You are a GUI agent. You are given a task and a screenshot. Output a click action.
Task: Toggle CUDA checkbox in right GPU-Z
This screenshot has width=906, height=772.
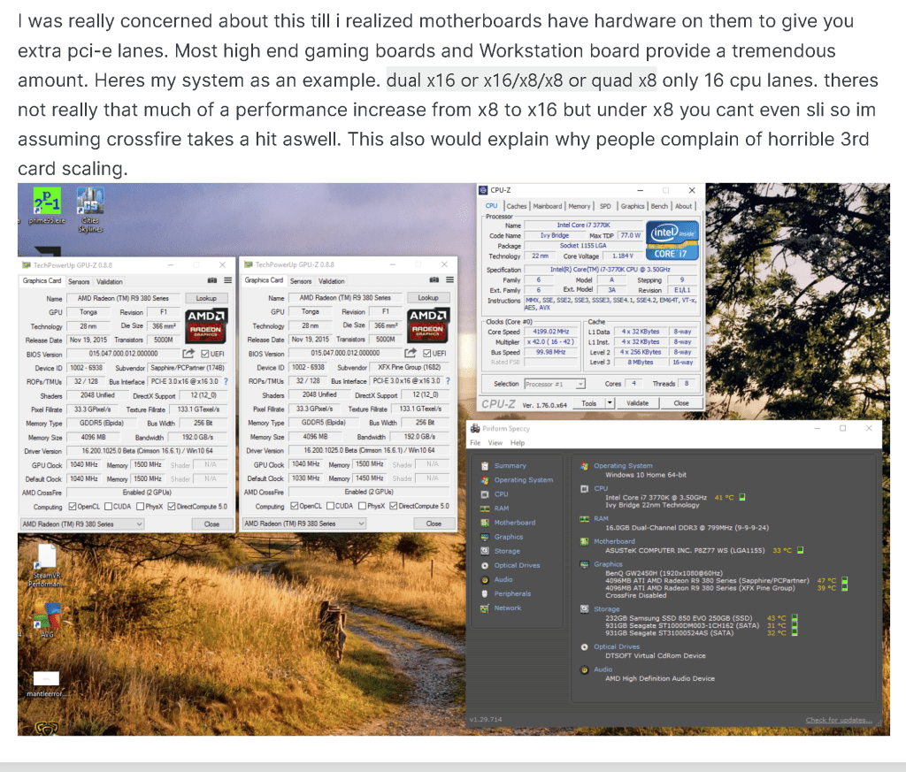pyautogui.click(x=330, y=506)
